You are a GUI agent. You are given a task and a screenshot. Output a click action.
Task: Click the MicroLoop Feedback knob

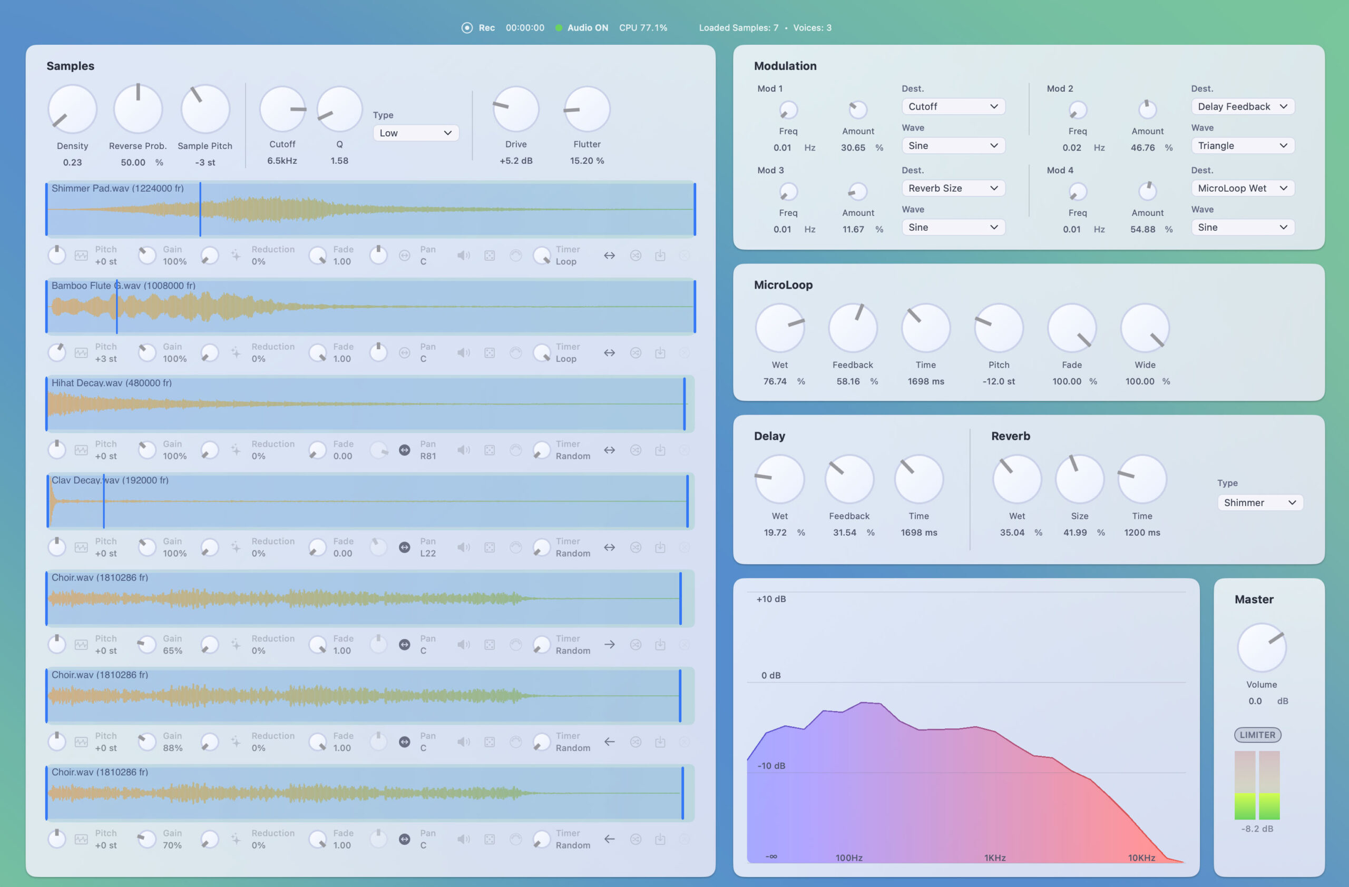(x=853, y=328)
